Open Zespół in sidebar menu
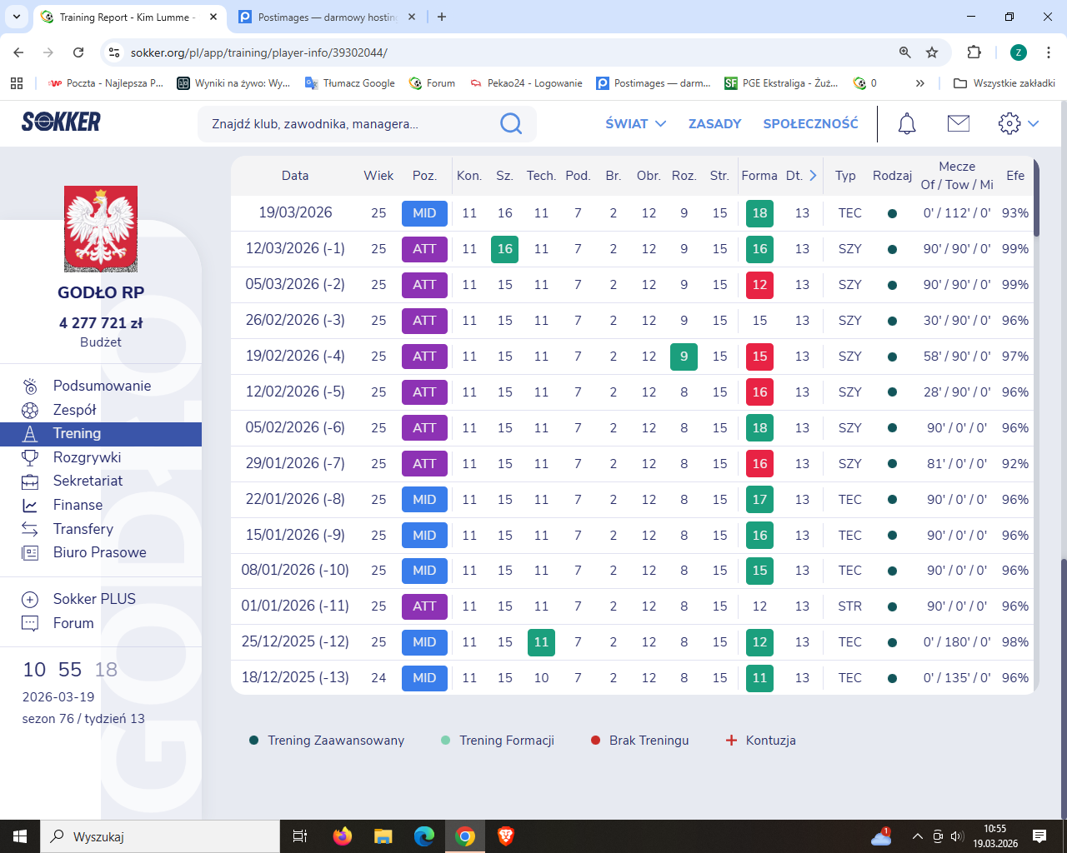This screenshot has height=853, width=1067. point(75,410)
